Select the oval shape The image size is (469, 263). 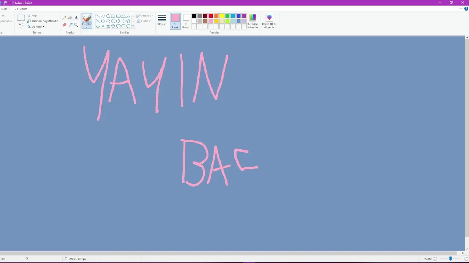[108, 16]
